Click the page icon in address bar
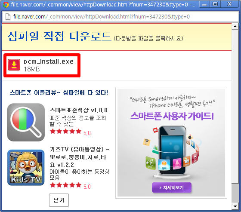Viewport: 241px width, 212px height. click(8, 17)
